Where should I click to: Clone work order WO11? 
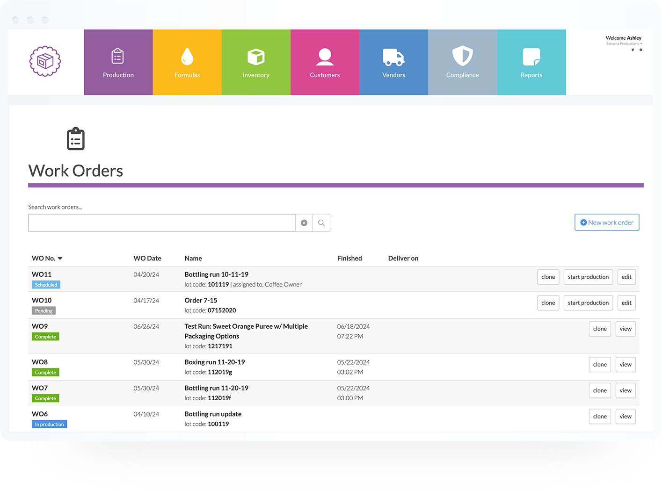click(x=548, y=277)
